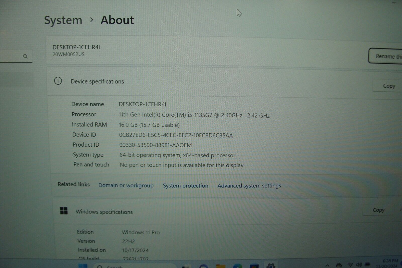The height and width of the screenshot is (268, 402).
Task: Open Microsoft Edge from the taskbar
Action: pyautogui.click(x=237, y=266)
